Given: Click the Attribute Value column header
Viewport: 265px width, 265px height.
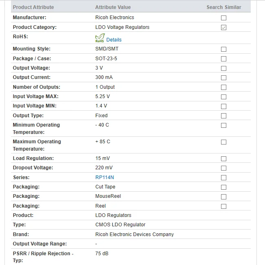Looking at the screenshot, I should [113, 7].
